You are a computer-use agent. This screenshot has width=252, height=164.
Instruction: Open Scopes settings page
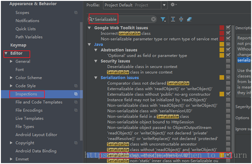(22, 13)
